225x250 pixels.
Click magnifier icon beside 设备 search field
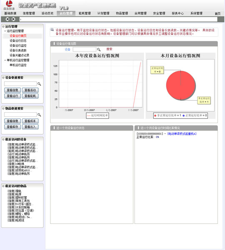[x=99, y=50]
